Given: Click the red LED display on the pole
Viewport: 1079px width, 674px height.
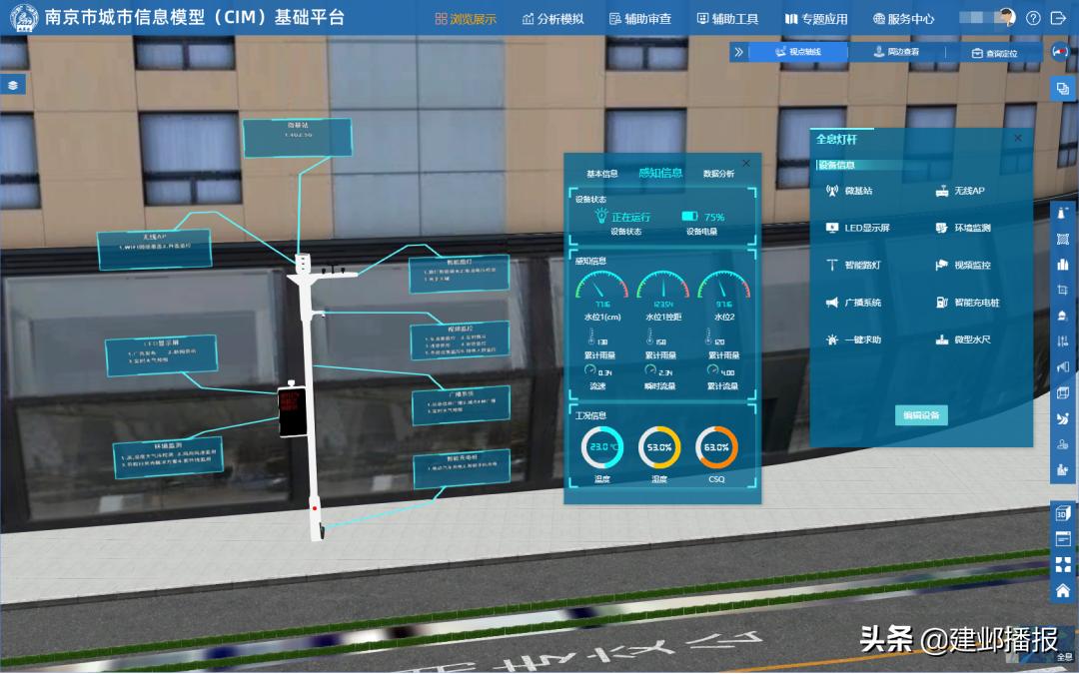Looking at the screenshot, I should tap(292, 411).
